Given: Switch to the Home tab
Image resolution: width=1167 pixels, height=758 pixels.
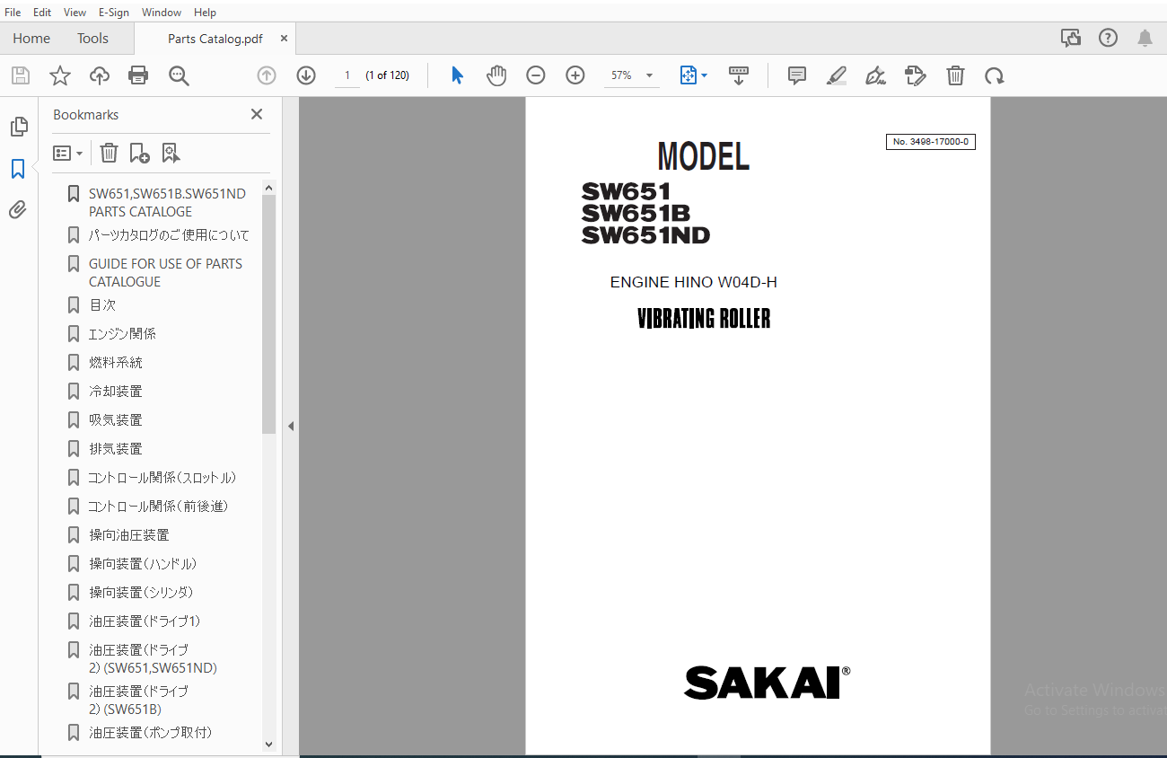Looking at the screenshot, I should coord(31,39).
